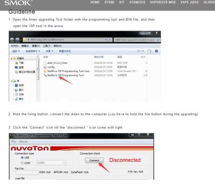Click the Alien upgrade tool&firmware address path
The image size is (215, 187).
coord(47,39)
